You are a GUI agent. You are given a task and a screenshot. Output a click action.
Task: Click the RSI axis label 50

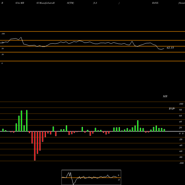[3, 48]
